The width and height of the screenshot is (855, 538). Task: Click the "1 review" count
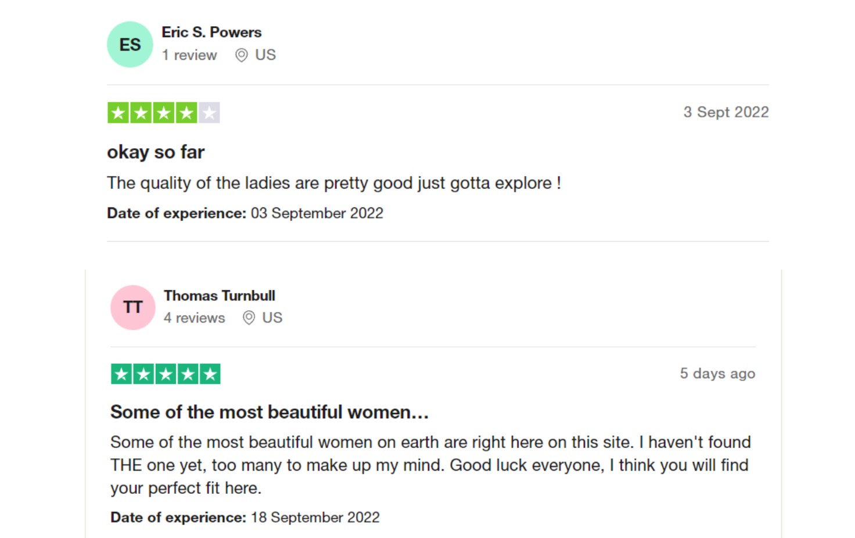189,55
